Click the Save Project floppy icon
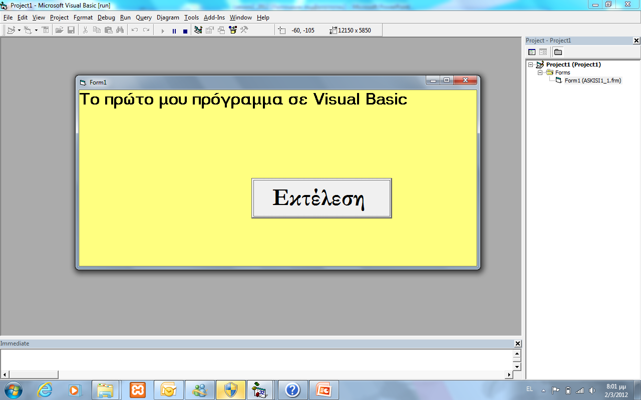The image size is (641, 400). click(71, 30)
